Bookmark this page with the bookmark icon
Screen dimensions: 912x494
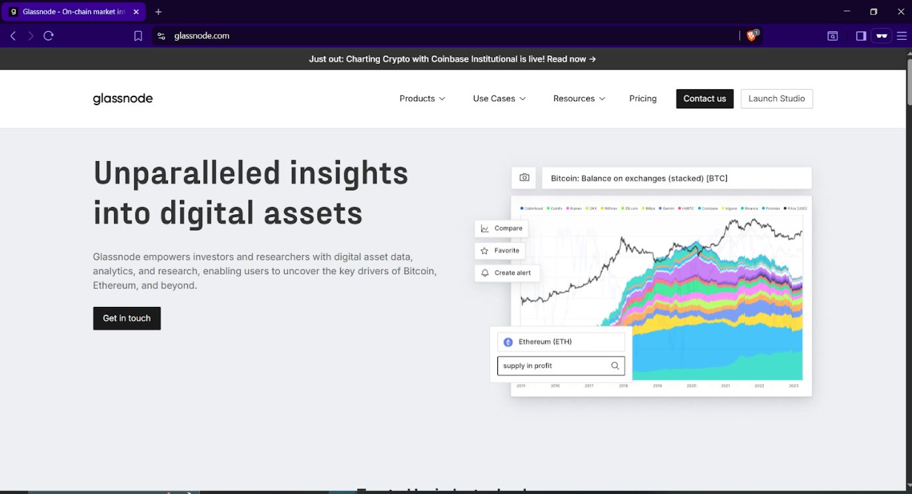tap(138, 36)
